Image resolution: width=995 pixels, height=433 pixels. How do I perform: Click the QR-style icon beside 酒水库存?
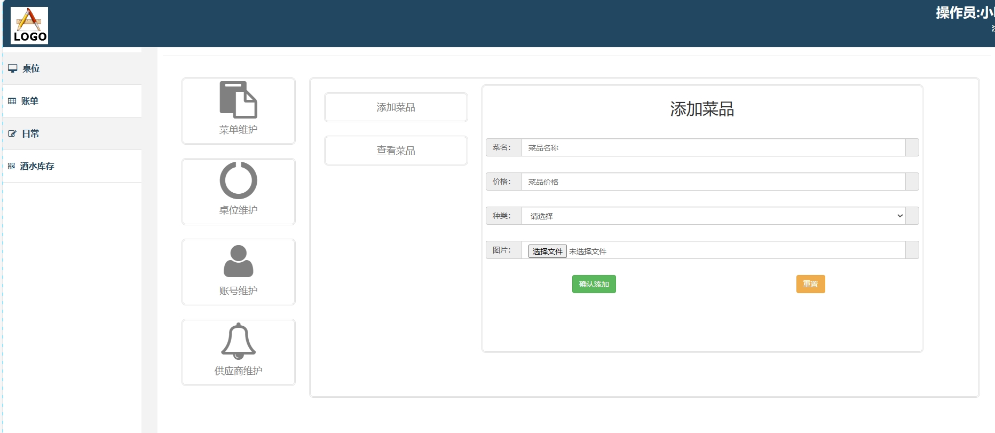[11, 166]
